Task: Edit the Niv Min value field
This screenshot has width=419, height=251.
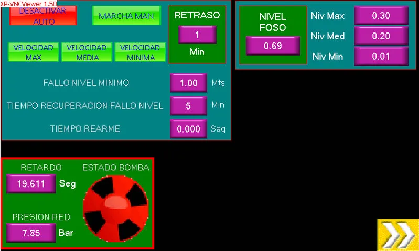Action: coord(381,57)
